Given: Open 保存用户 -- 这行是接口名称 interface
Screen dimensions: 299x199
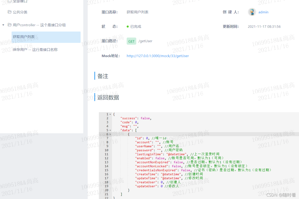Looking at the screenshot, I should click(35, 50).
